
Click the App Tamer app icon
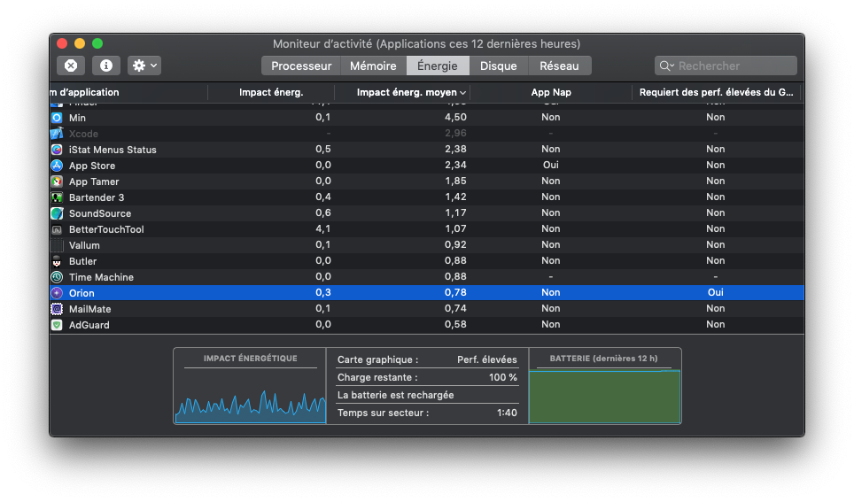click(x=57, y=181)
